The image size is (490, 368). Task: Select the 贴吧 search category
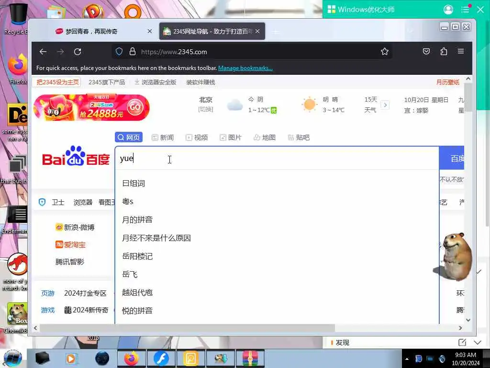[299, 138]
